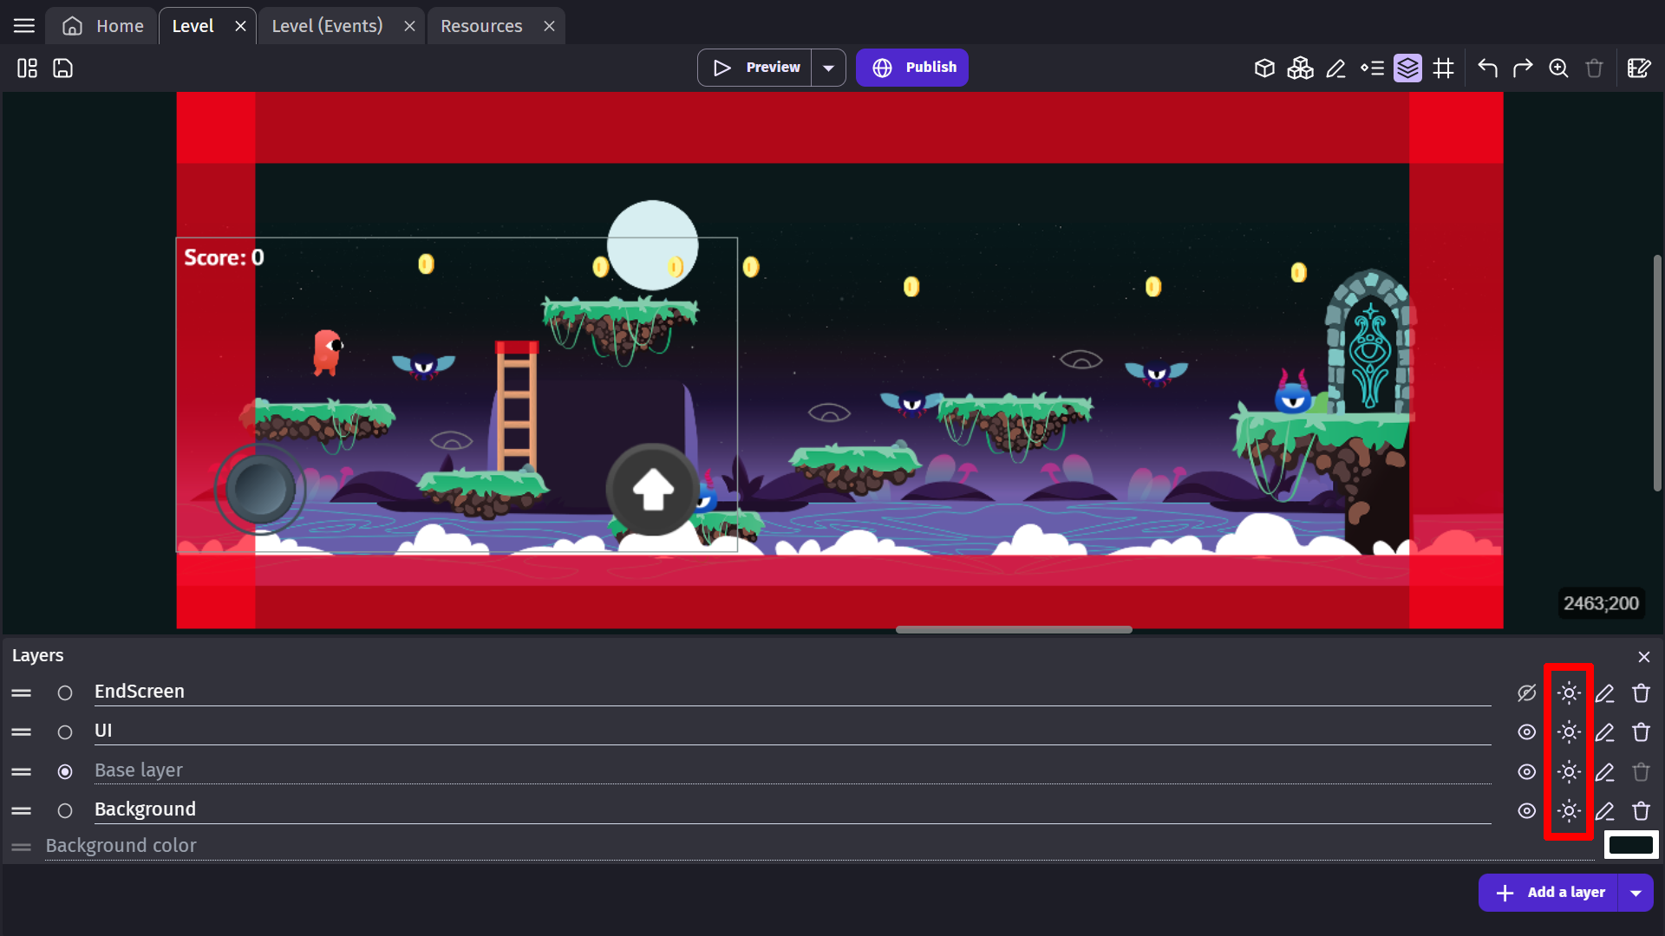Expand the Add a layer dropdown arrow
This screenshot has width=1665, height=936.
click(x=1636, y=893)
